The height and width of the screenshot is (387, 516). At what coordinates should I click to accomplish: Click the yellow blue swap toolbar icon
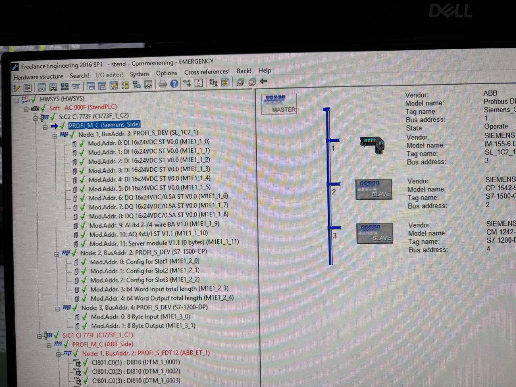tap(225, 82)
